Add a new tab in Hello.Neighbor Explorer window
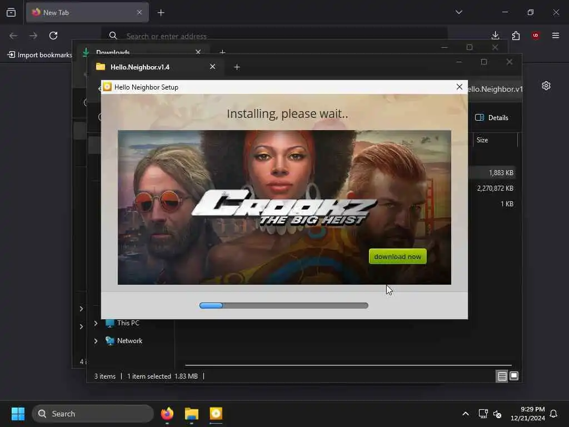 coord(237,67)
